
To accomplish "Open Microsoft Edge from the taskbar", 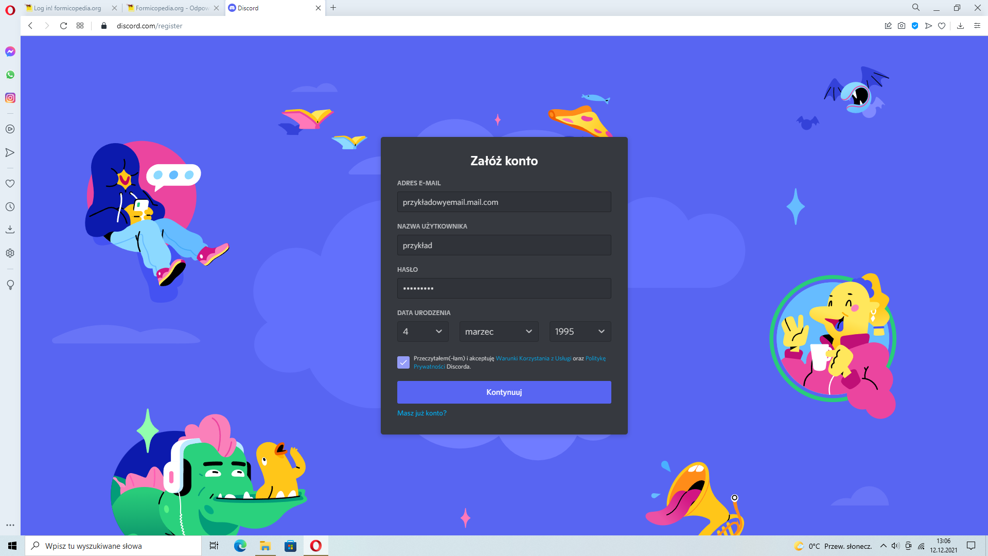I will coord(240,546).
